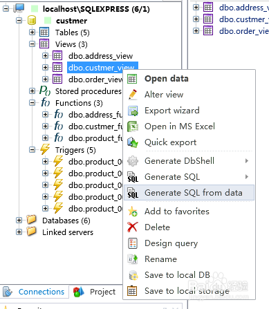
Task: Click the Add to favorites star icon
Action: (133, 212)
